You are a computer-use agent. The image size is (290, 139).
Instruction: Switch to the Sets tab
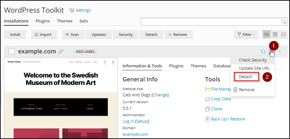(x=84, y=21)
